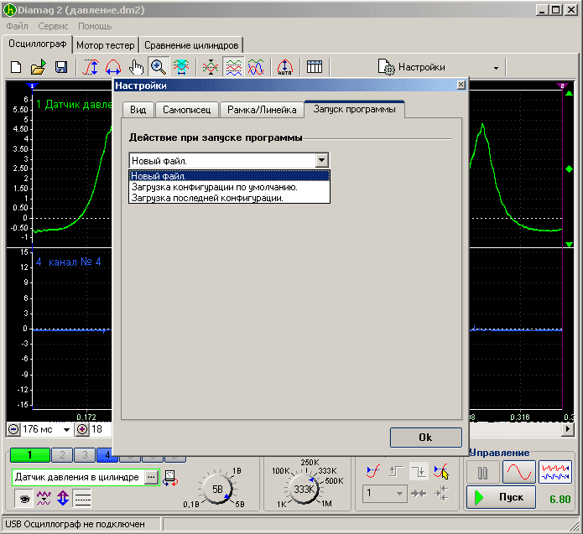Click scroll-right arrow of waveform scrollbar

point(567,429)
